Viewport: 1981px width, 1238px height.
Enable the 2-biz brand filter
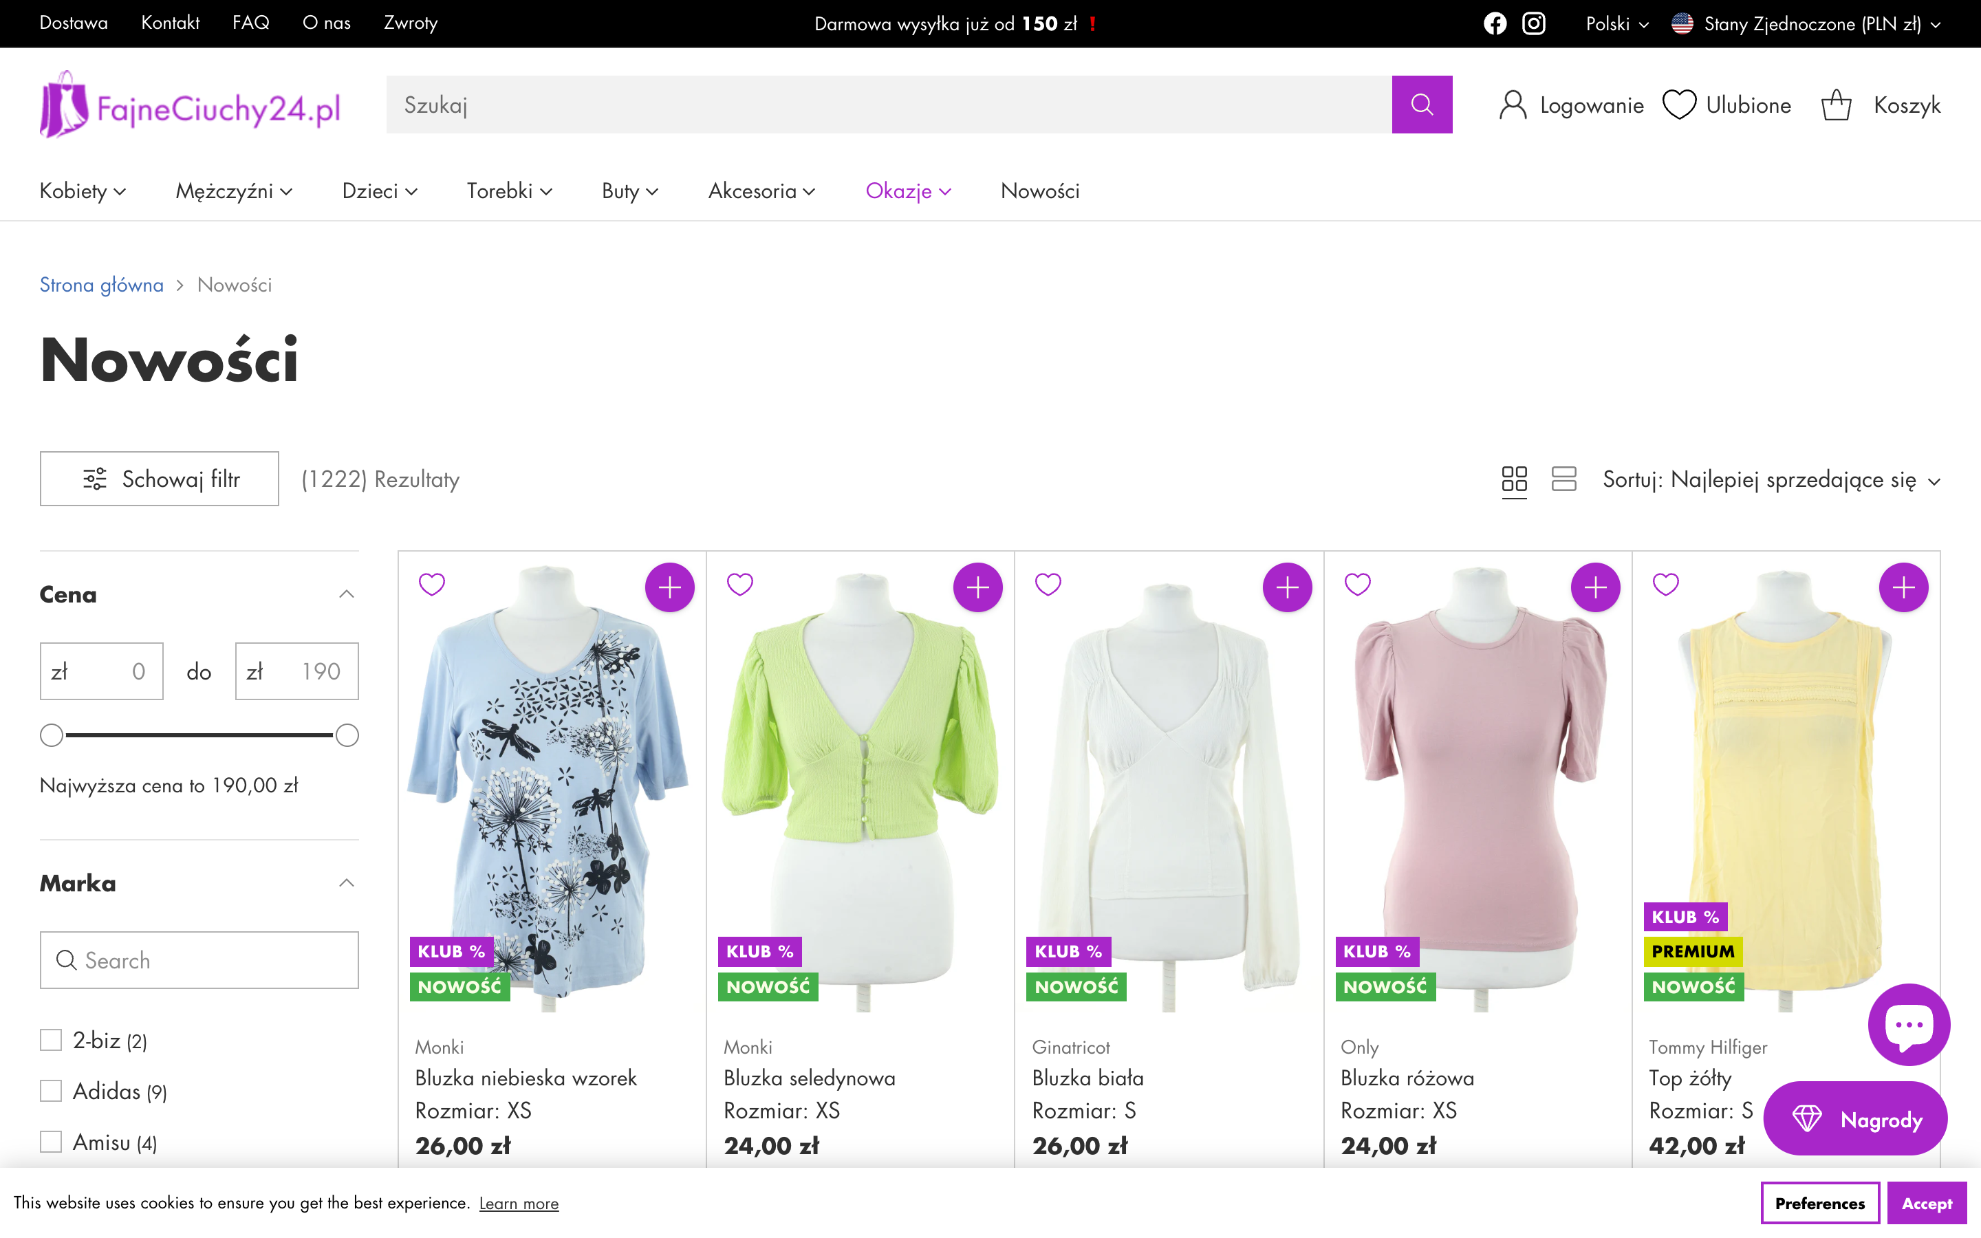click(52, 1040)
